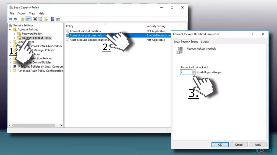277x155 pixels.
Task: Click the Apply button
Action: (258, 145)
